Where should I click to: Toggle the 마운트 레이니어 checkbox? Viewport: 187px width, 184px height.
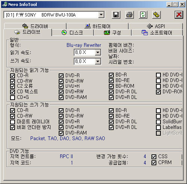click(x=12, y=122)
